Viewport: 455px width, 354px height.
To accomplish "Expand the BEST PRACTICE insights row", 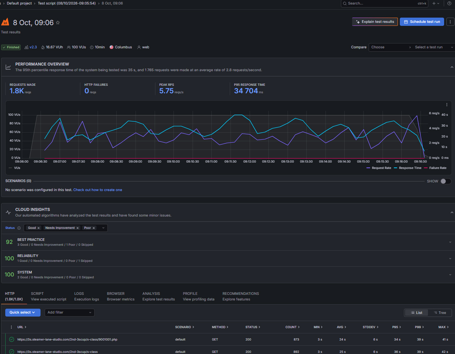I will (227, 242).
